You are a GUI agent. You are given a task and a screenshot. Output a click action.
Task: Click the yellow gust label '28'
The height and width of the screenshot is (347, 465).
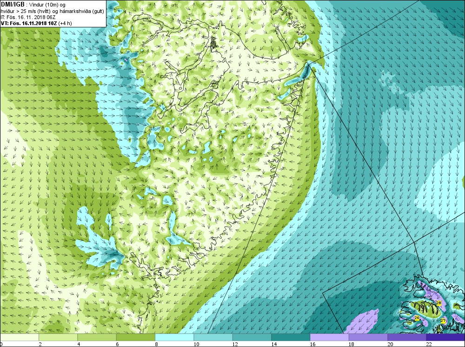(x=439, y=303)
